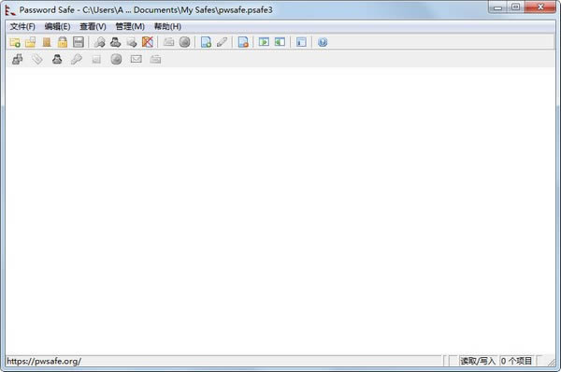Click the 读取/写入 status bar indicator
The image size is (561, 372).
coord(477,361)
